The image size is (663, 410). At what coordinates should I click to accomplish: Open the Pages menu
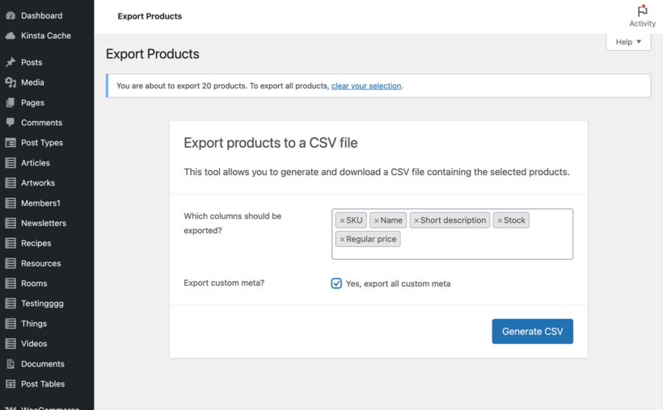pyautogui.click(x=32, y=102)
